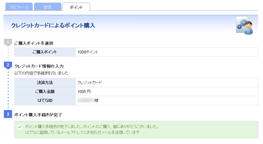Click the ご購入ポイントを選択 step heading

coord(34,43)
